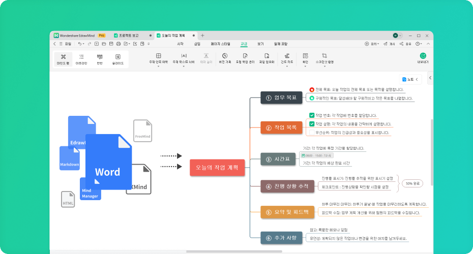Expand the right side panel arrow

click(430, 78)
